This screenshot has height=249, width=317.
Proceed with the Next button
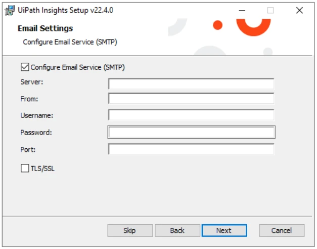(x=224, y=230)
